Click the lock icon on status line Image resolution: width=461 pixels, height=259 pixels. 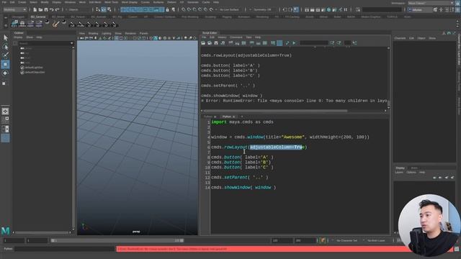coord(168,9)
